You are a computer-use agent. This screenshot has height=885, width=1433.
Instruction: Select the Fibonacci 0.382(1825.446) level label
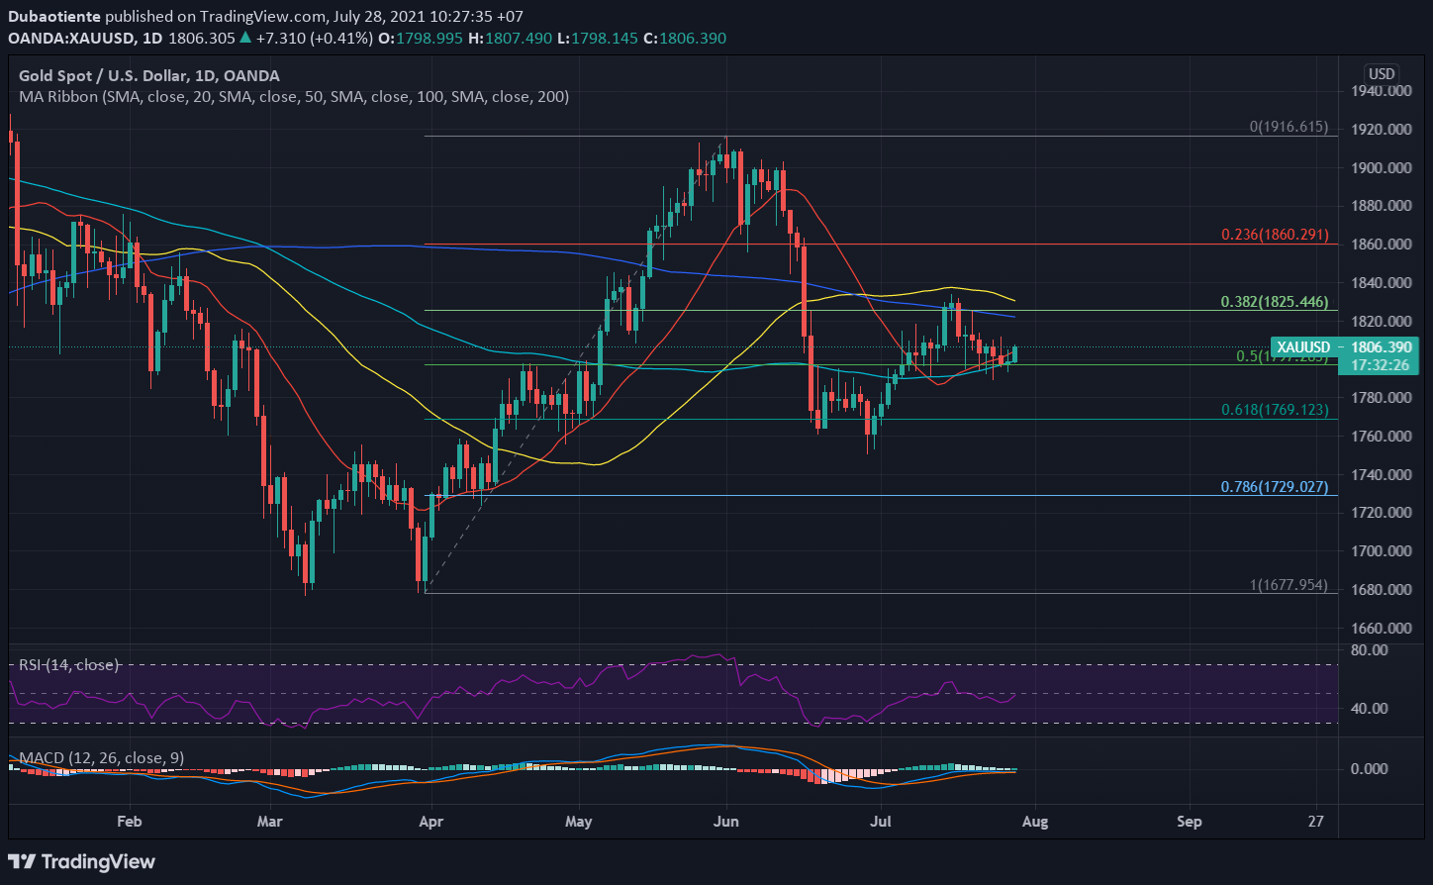point(1275,302)
